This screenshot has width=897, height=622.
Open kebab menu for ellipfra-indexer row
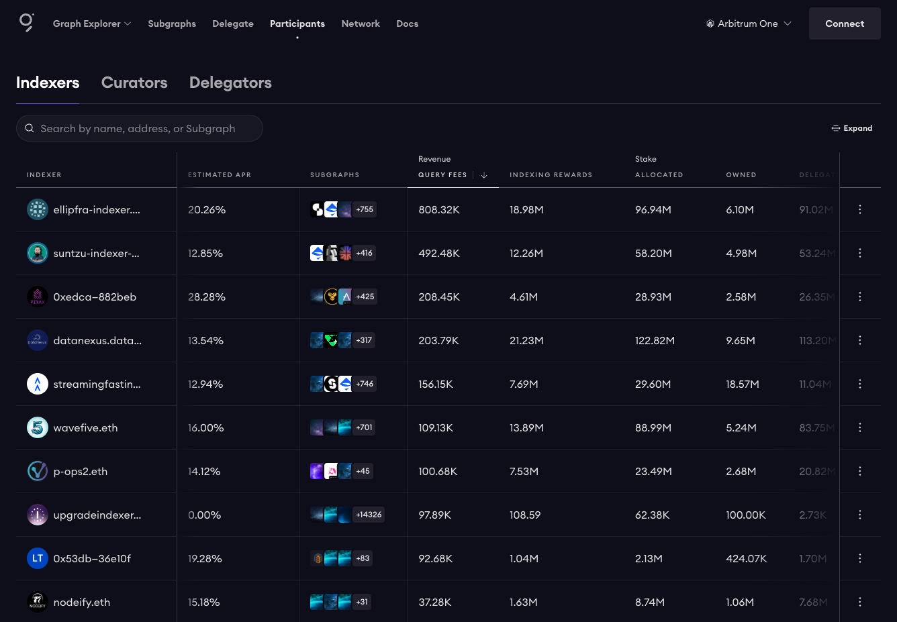coord(859,209)
